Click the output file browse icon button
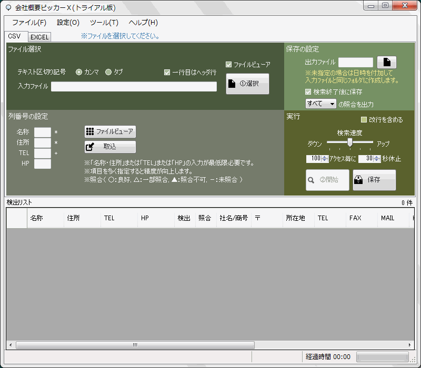Image resolution: width=421 pixels, height=368 pixels. 386,63
